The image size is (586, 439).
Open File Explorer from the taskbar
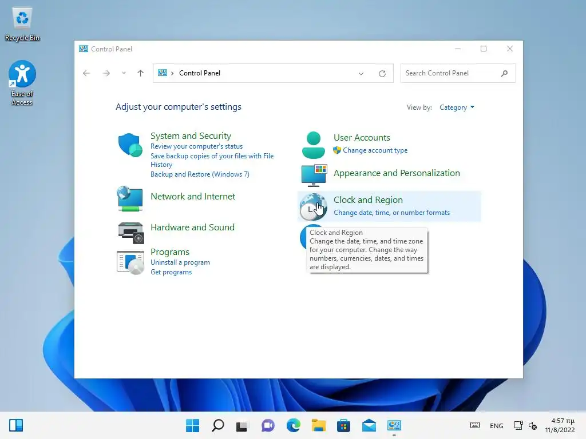pyautogui.click(x=319, y=425)
